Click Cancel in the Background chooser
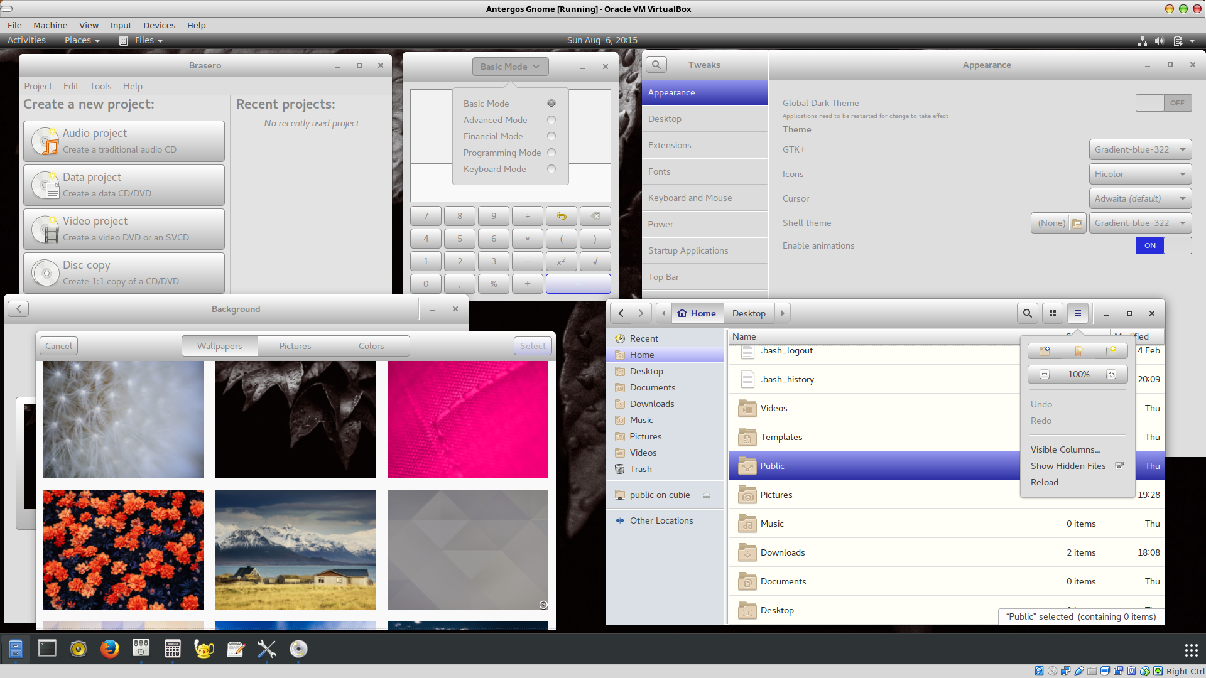This screenshot has width=1206, height=678. [x=58, y=346]
